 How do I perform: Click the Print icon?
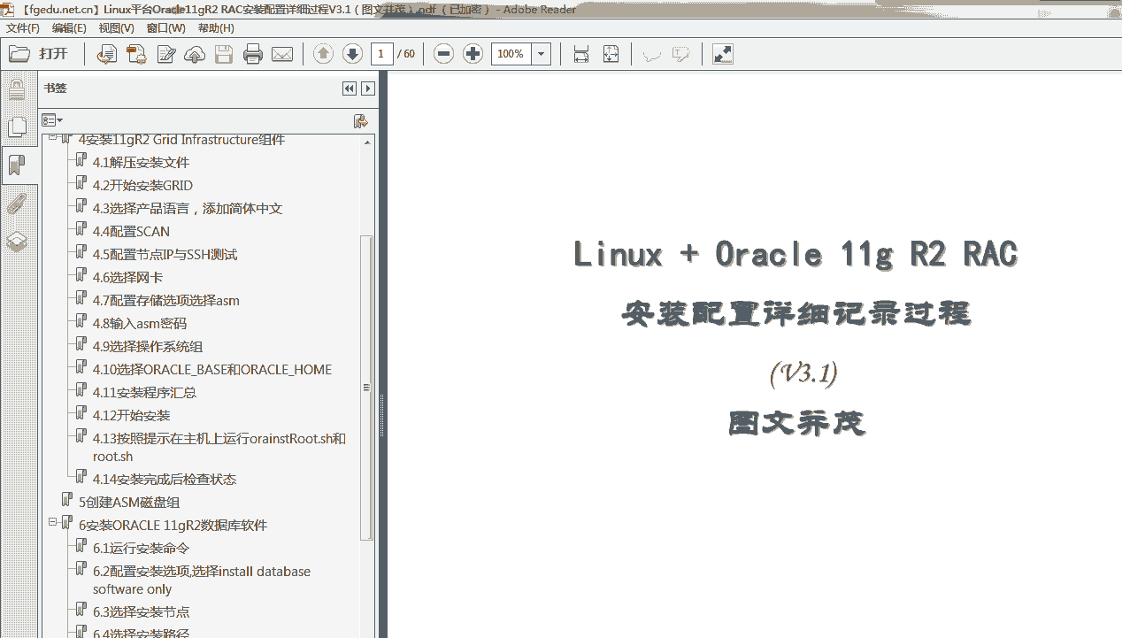(x=253, y=54)
